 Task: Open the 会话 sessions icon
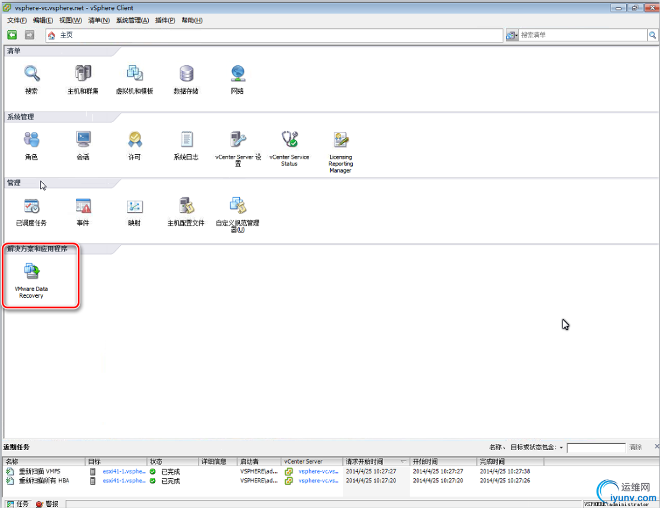click(83, 140)
